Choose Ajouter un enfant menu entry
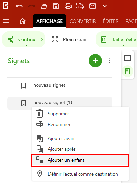Image resolution: width=137 pixels, height=183 pixels. click(80, 160)
